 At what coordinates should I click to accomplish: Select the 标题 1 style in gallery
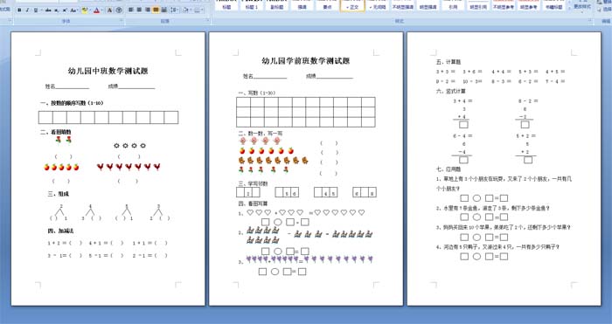[252, 5]
